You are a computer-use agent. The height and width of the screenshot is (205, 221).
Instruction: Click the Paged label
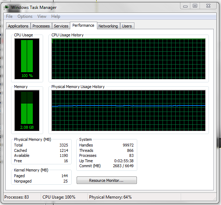coord(19,176)
